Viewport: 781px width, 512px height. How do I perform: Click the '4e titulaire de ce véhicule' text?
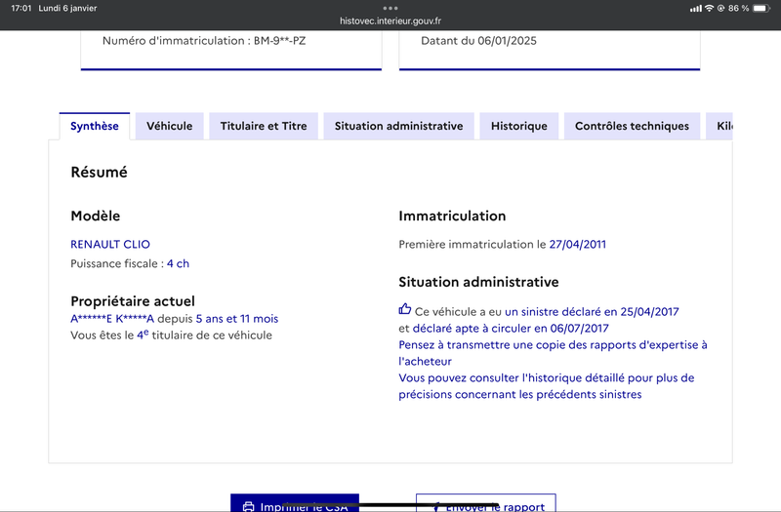click(204, 335)
